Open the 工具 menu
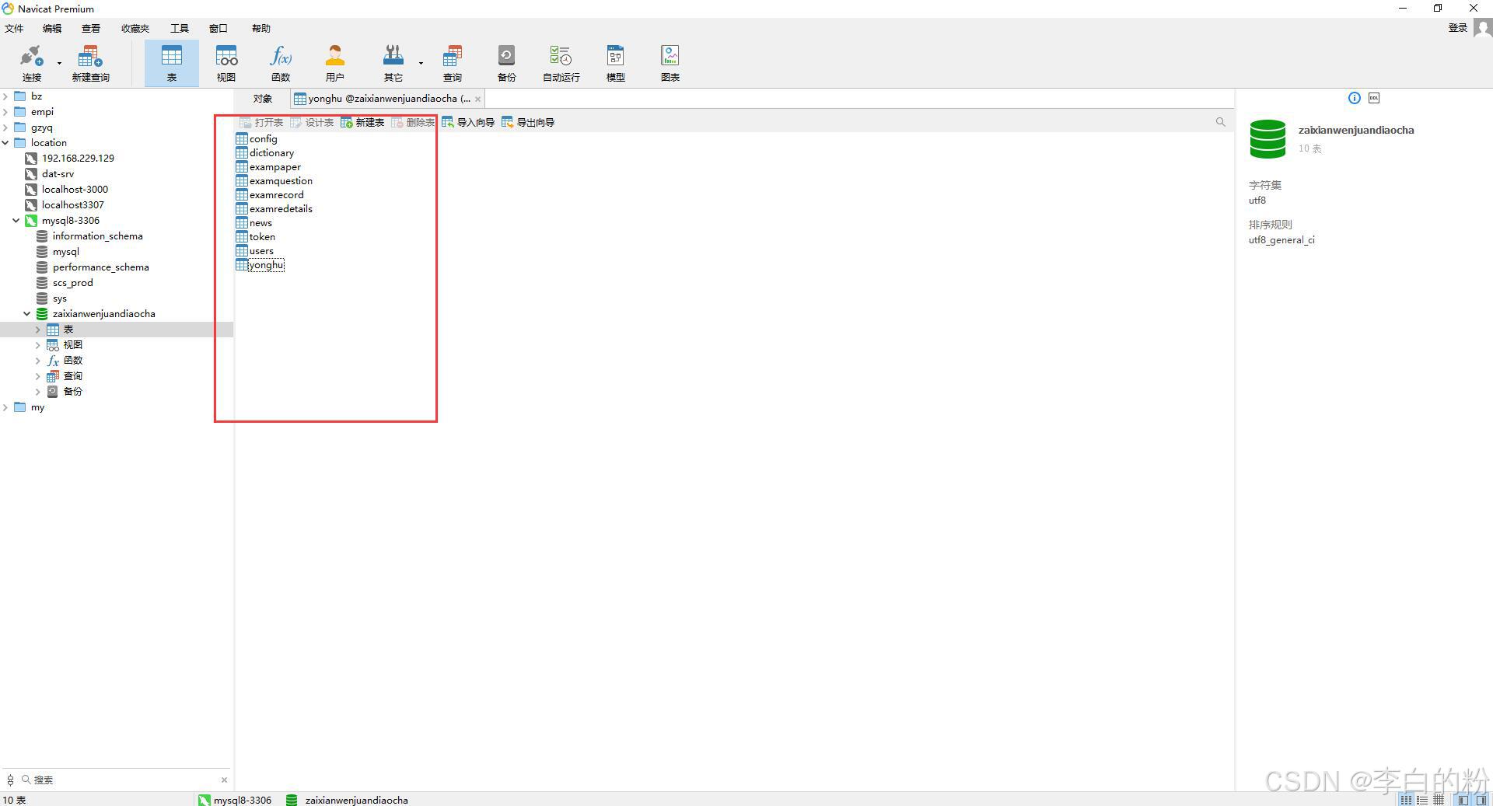Viewport: 1493px width, 806px height. tap(180, 29)
